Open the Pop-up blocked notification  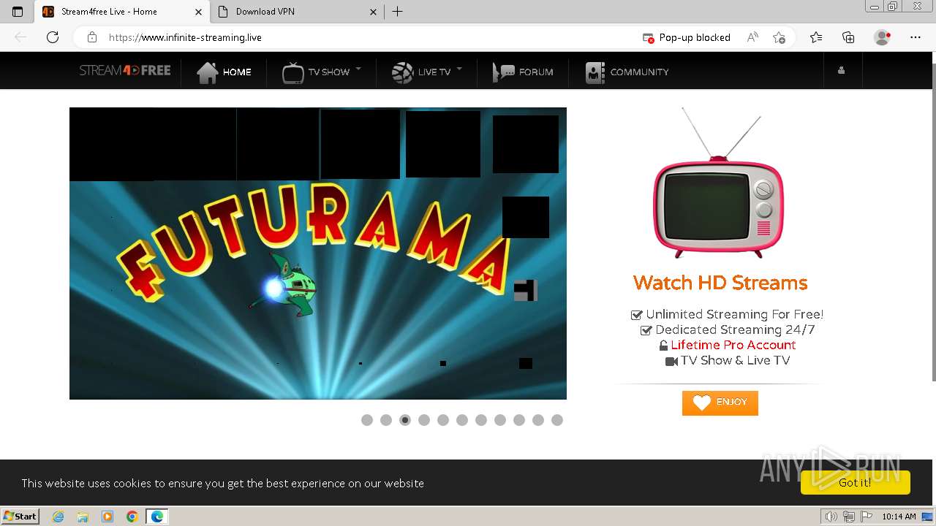click(687, 37)
